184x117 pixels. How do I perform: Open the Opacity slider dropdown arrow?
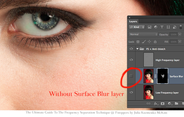[180, 34]
